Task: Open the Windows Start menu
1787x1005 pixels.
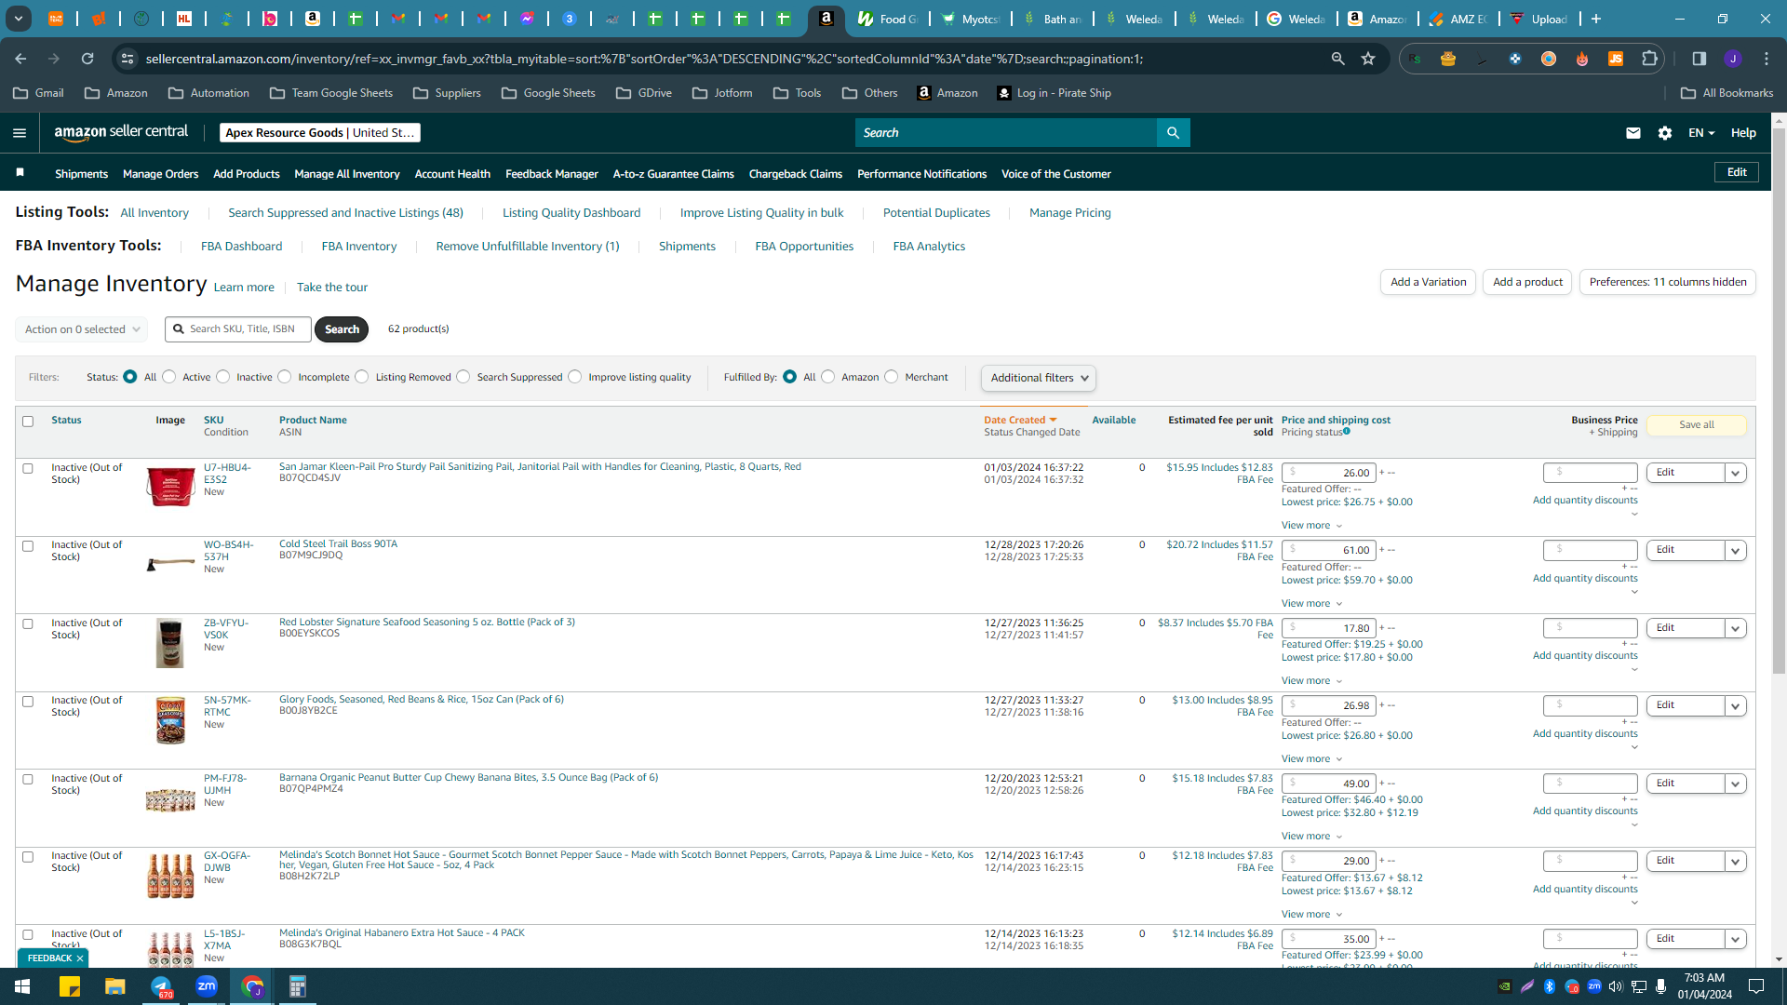Action: 22,986
